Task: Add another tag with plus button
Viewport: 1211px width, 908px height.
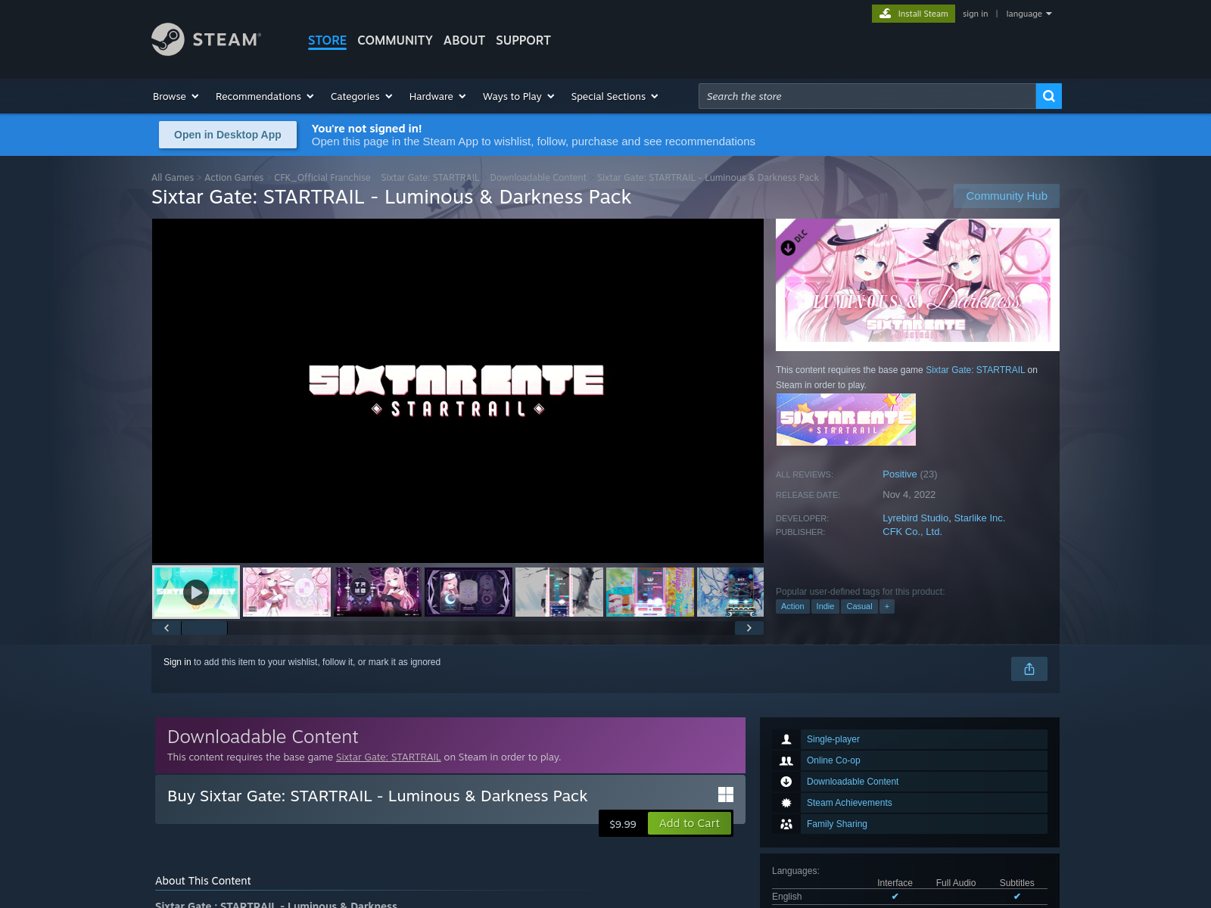Action: point(887,606)
